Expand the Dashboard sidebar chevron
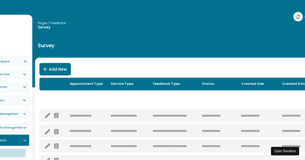Screen dimensions: 305x160 click(25, 61)
